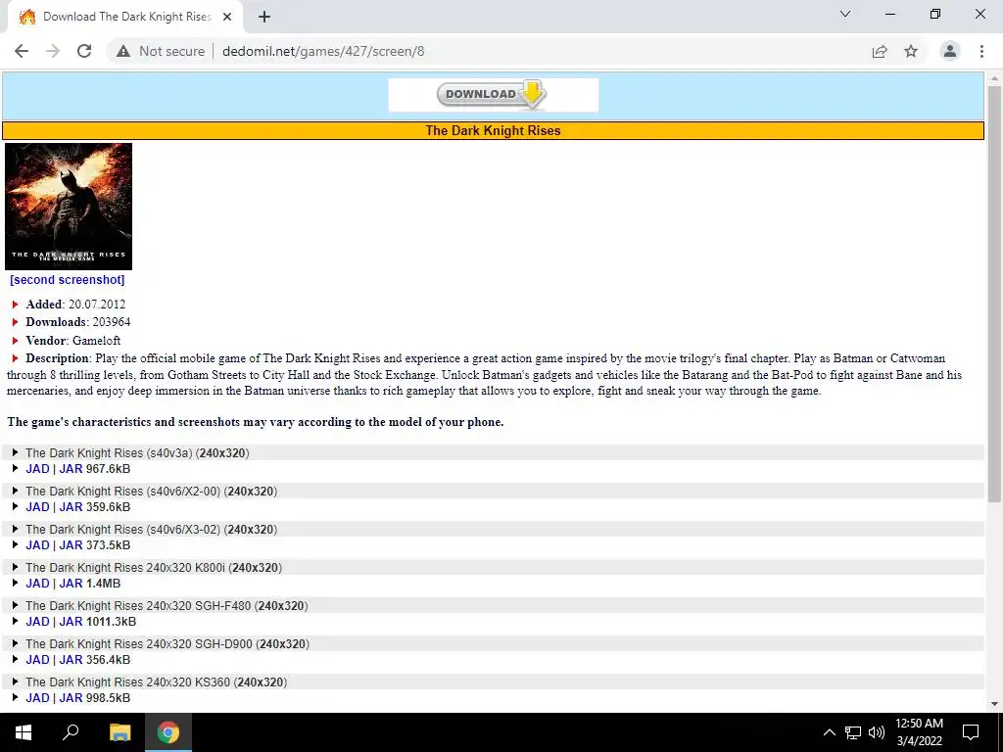Screen dimensions: 1003x752
Task: Click JAD link for s40v3a version
Action: pos(37,469)
